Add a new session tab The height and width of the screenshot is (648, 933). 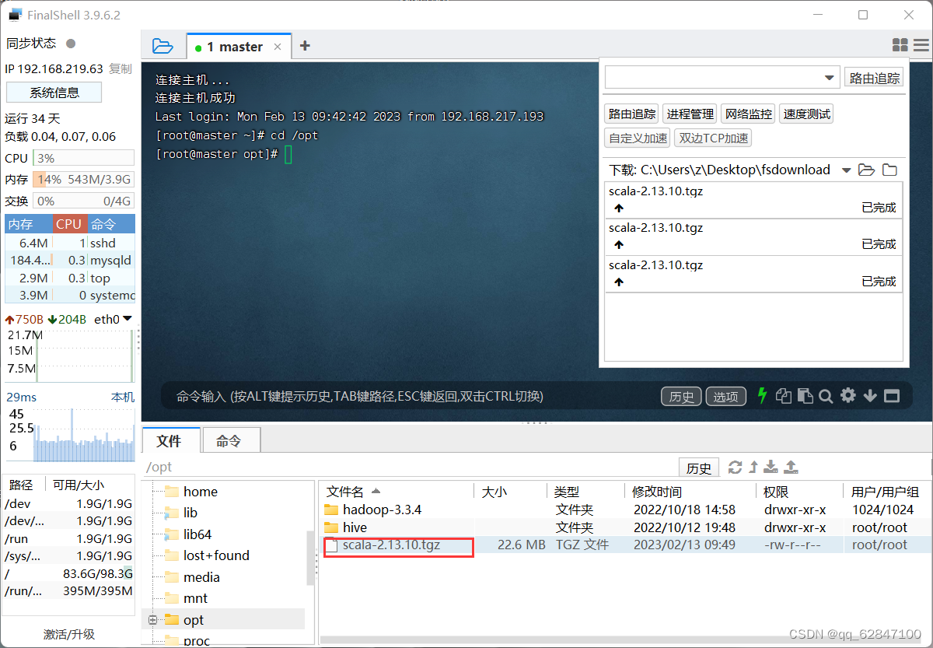coord(305,46)
